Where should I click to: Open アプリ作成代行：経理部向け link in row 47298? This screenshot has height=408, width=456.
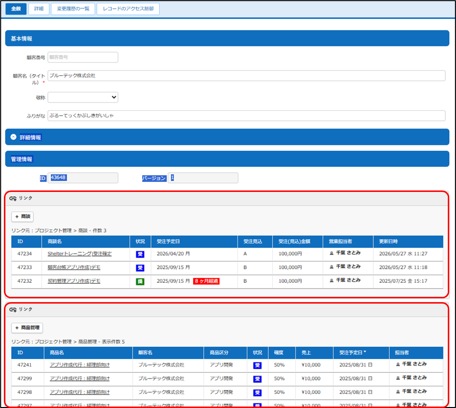point(80,392)
